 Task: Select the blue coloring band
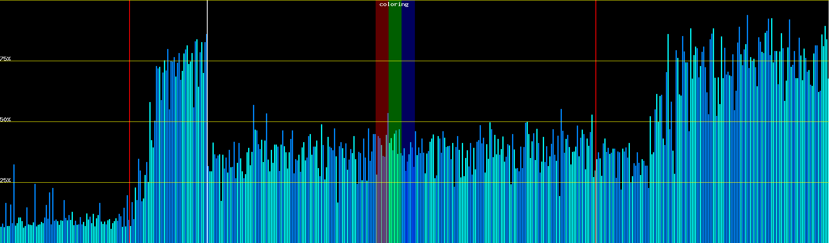pos(408,61)
